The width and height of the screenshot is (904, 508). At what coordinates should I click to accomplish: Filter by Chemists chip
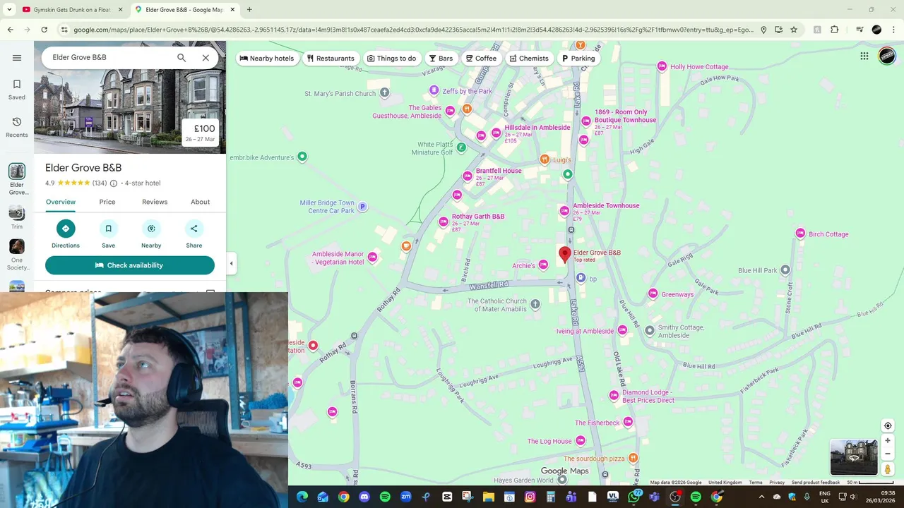coord(529,59)
